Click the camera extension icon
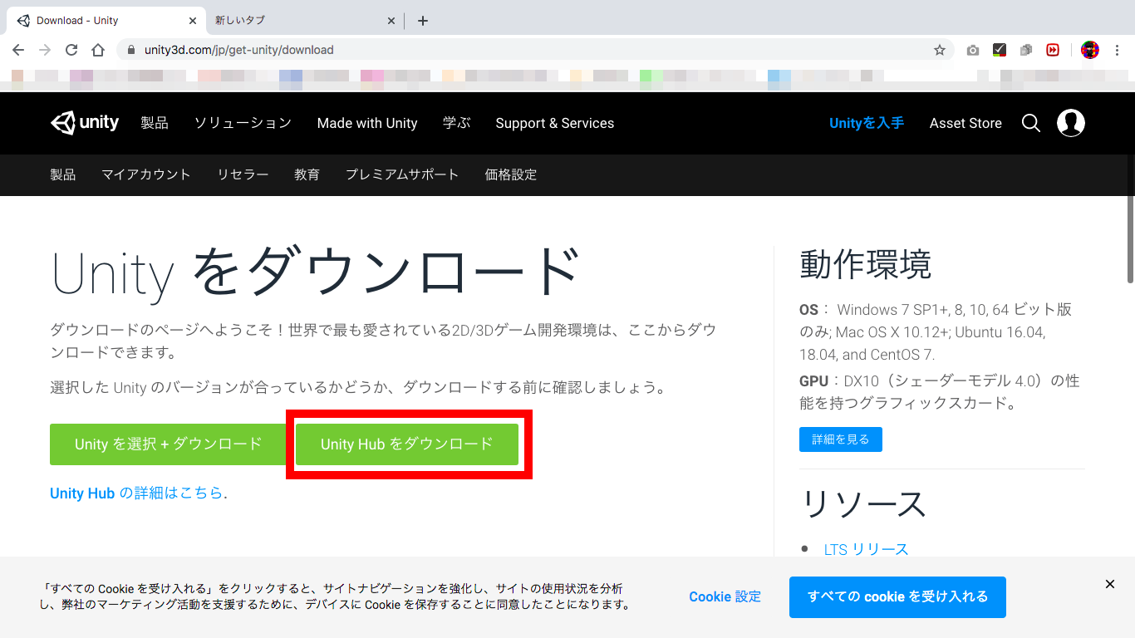This screenshot has height=638, width=1135. coord(973,50)
